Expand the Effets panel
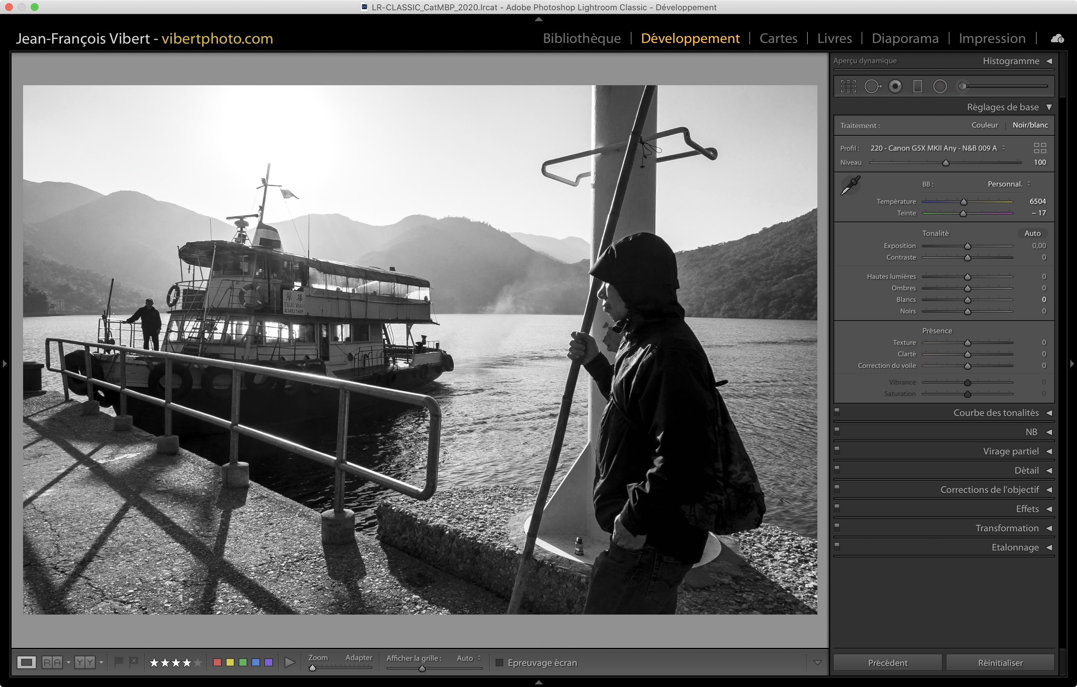 1027,509
